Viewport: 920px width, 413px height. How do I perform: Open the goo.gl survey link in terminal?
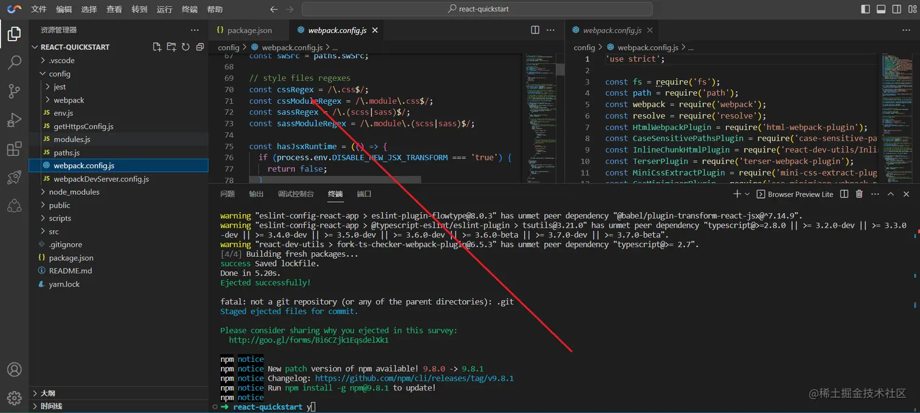point(308,340)
